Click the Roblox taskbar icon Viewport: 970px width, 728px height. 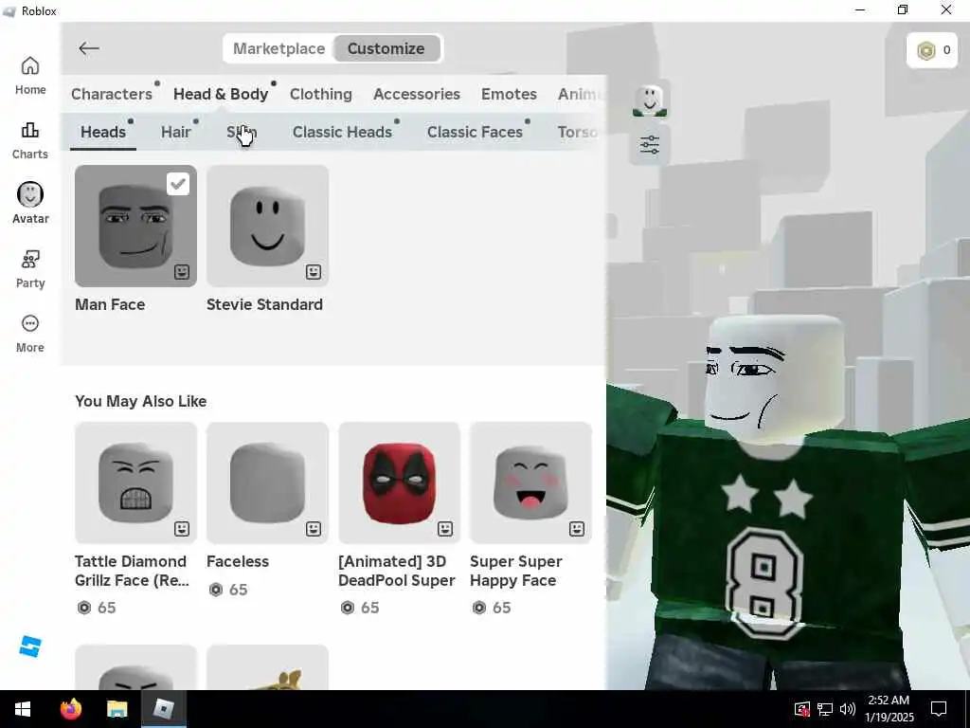click(x=163, y=709)
